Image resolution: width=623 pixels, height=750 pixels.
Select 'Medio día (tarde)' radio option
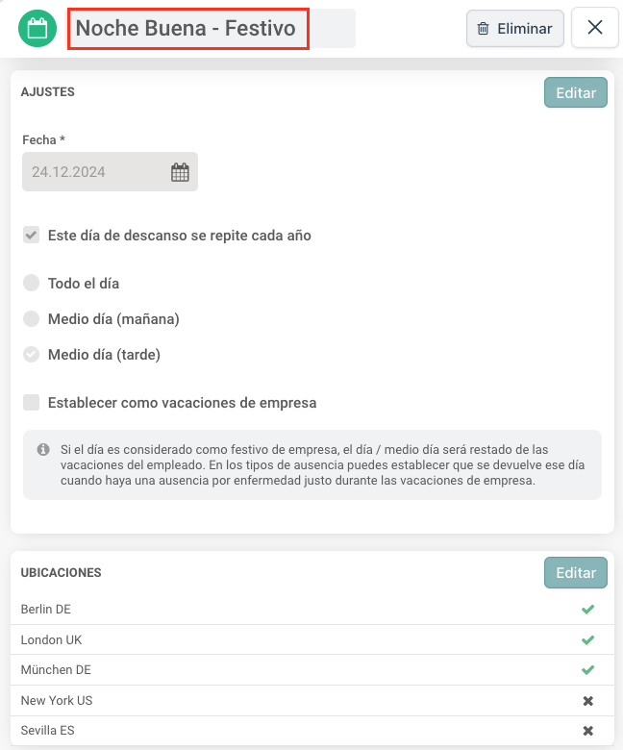(x=32, y=355)
